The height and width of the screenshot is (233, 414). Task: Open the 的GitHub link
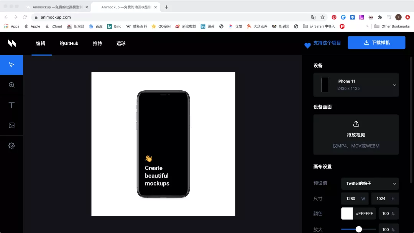[69, 43]
